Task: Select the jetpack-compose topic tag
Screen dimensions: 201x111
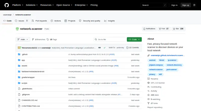Action: pyautogui.click(x=156, y=65)
